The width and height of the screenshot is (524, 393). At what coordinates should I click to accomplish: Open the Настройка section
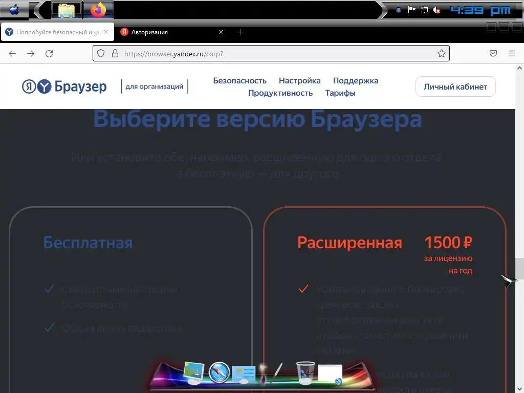click(299, 80)
